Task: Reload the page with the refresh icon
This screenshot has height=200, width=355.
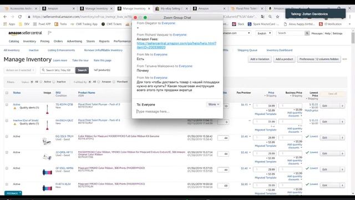Action: (20, 17)
